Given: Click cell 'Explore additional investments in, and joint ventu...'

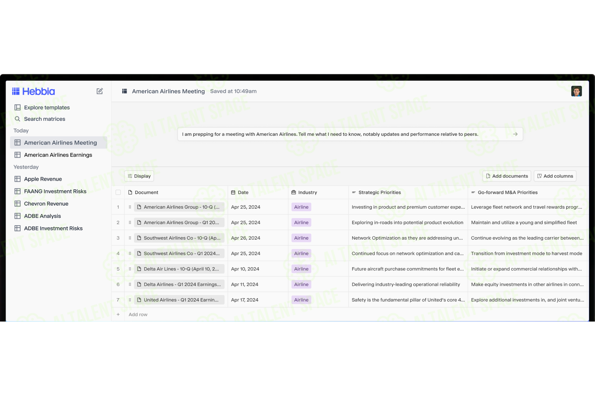Looking at the screenshot, I should click(x=528, y=300).
